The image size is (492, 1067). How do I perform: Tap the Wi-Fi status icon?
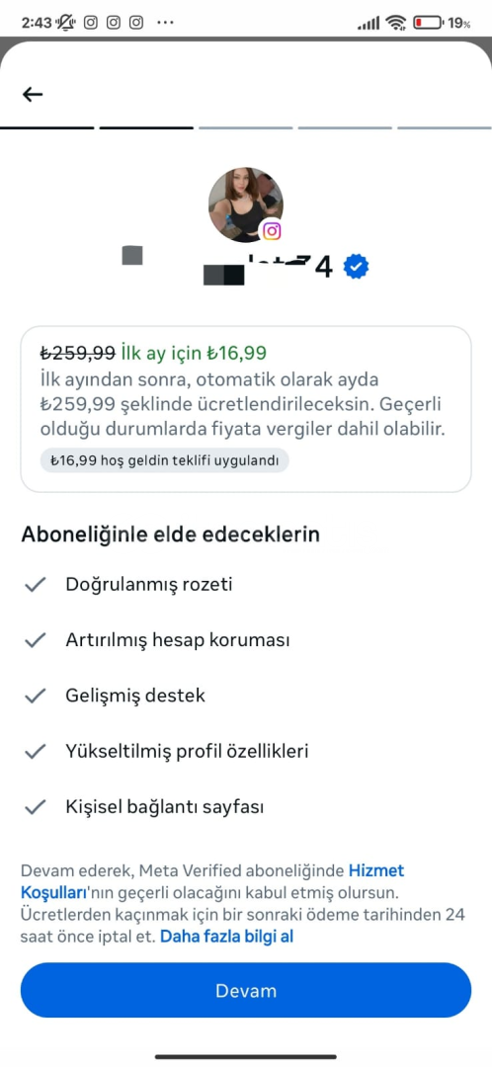point(395,23)
